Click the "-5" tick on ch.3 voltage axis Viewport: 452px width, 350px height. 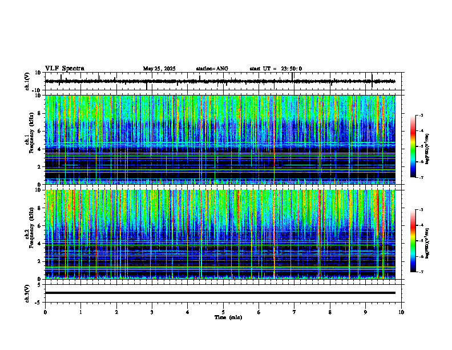[38, 303]
